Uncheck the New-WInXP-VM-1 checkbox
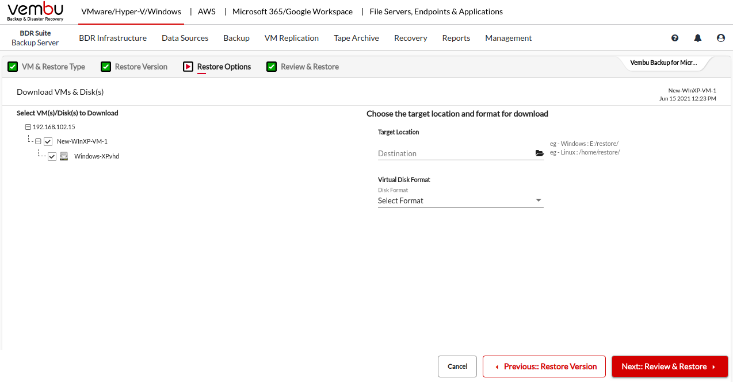Image resolution: width=733 pixels, height=382 pixels. pyautogui.click(x=48, y=141)
